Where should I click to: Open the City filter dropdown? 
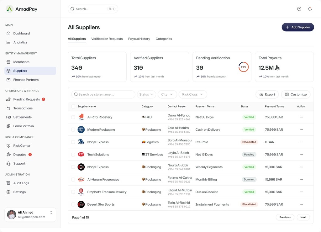pos(167,94)
